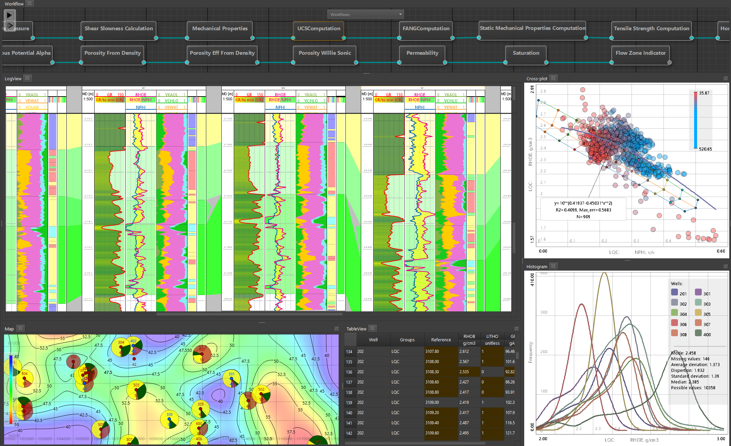Close the LogView tab via its X icon
Screen dimensions: 731x446
[x=28, y=78]
